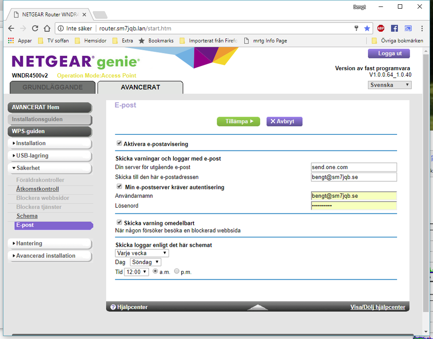This screenshot has width=433, height=339.
Task: Open the Varje vecka schedule dropdown
Action: pyautogui.click(x=142, y=253)
